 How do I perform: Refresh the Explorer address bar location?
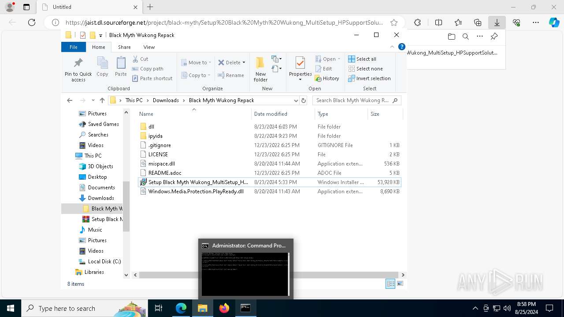[x=303, y=100]
